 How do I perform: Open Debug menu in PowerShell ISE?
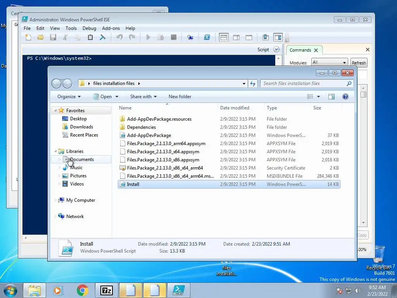click(90, 28)
